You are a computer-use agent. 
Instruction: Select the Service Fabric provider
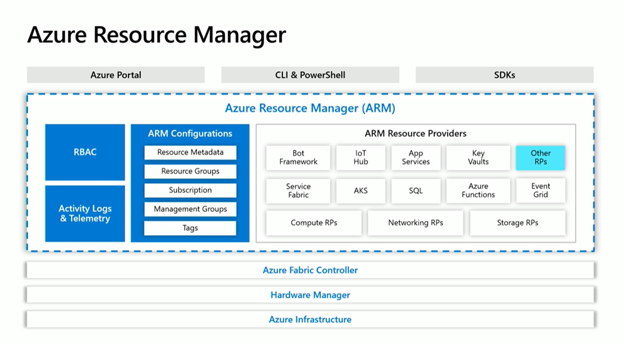tap(298, 191)
